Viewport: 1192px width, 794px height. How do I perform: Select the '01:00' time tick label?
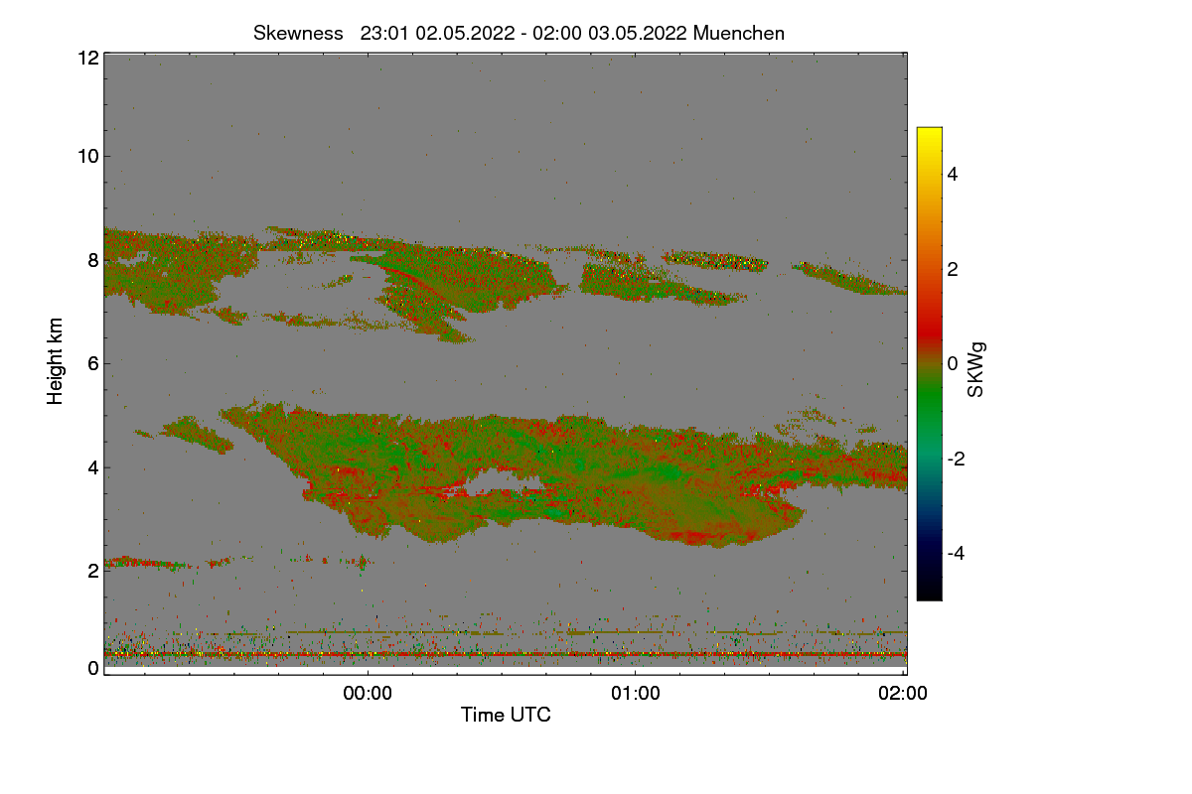coord(636,694)
